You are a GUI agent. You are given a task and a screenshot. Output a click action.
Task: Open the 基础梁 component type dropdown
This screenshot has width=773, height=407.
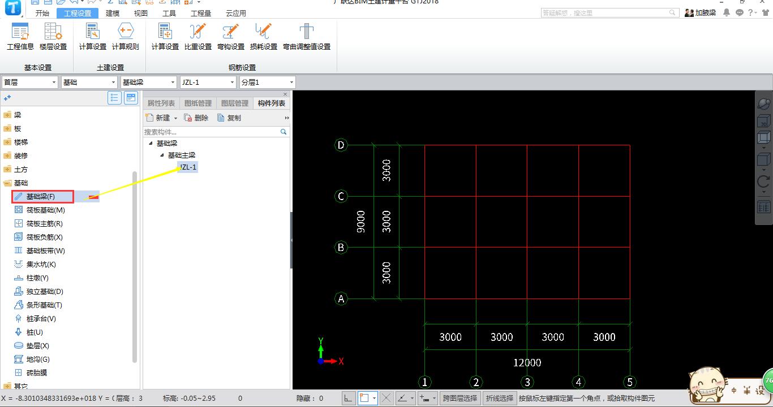(x=149, y=82)
